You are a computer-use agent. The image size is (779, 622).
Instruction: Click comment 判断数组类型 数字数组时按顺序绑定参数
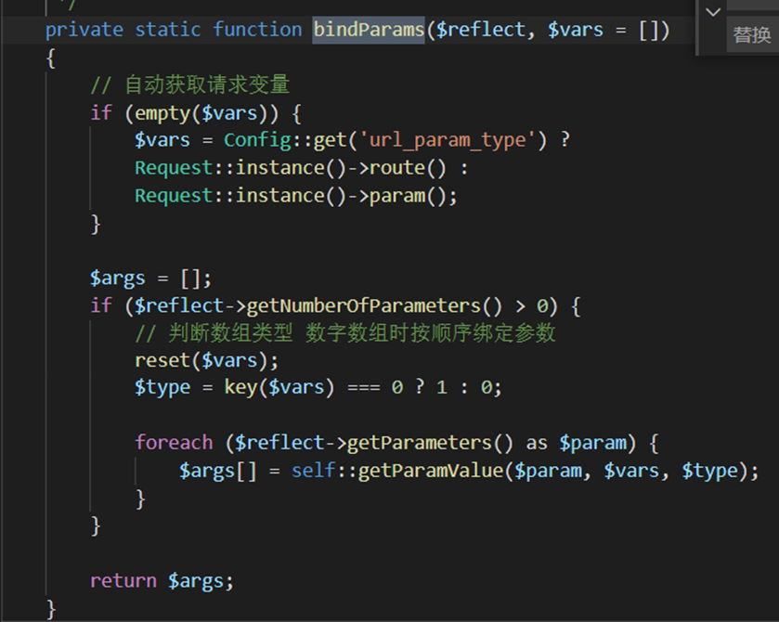click(x=345, y=333)
